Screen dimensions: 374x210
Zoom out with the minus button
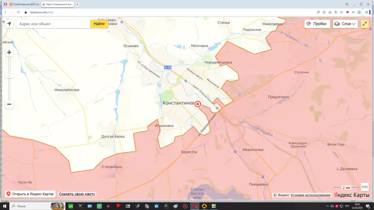(9, 104)
